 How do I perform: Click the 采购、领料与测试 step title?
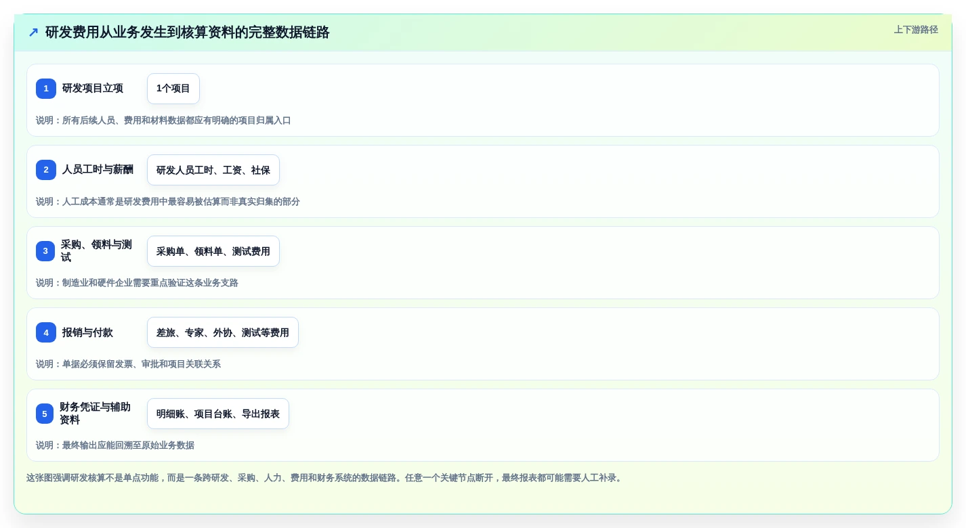pyautogui.click(x=96, y=251)
